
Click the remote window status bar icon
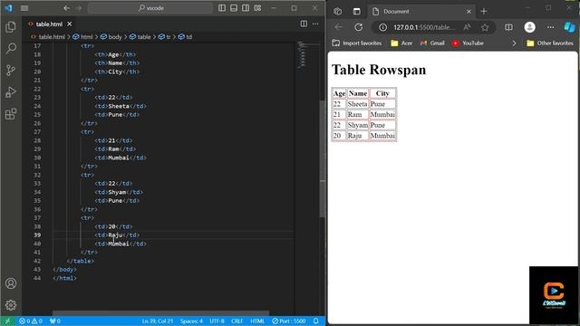click(7, 321)
